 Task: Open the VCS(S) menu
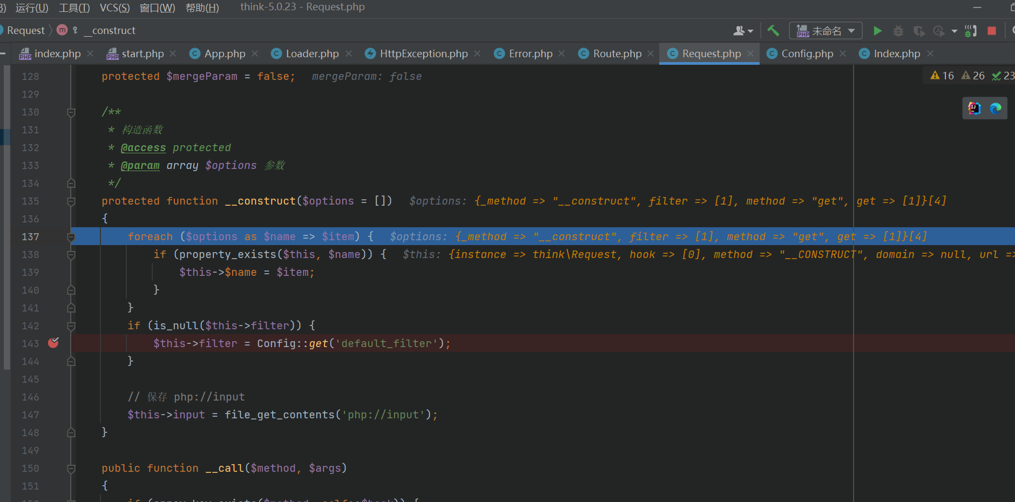(114, 8)
